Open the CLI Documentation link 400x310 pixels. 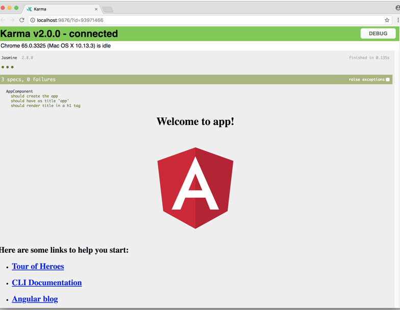(46, 282)
